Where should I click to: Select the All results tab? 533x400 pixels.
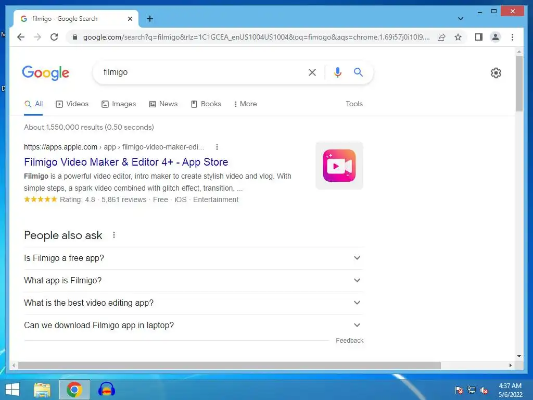point(34,104)
